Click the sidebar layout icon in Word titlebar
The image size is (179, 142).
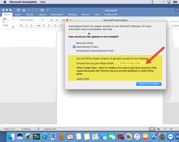coord(18,10)
